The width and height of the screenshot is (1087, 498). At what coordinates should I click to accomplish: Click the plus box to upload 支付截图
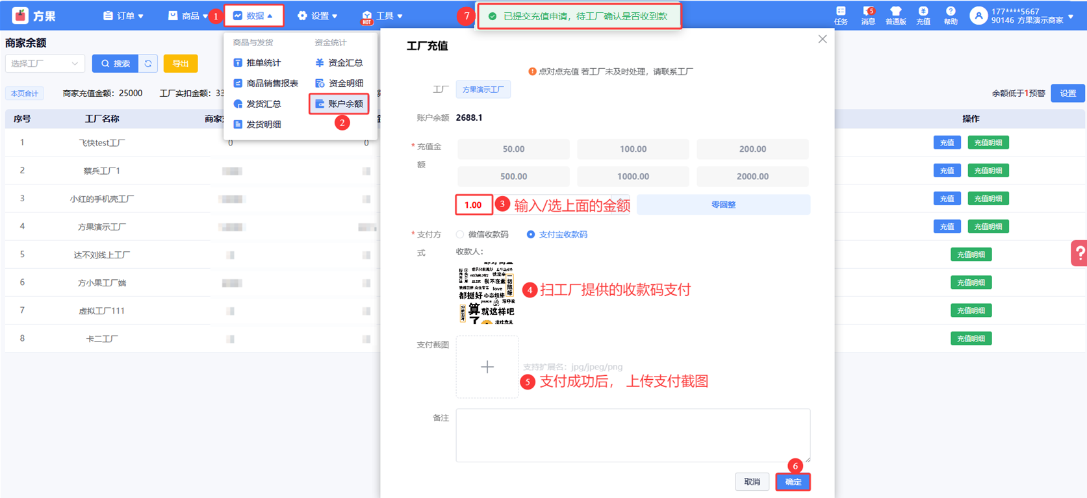coord(487,367)
